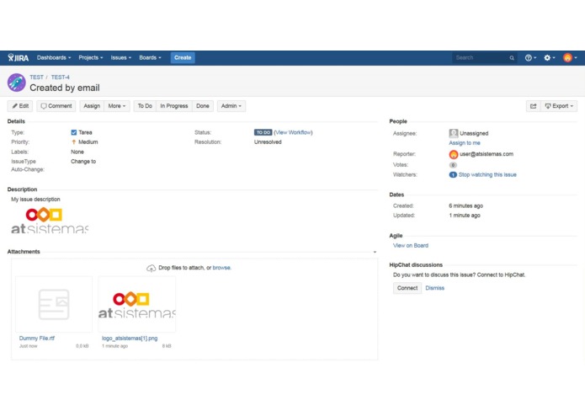Click the 1 minute ago updated date

click(x=465, y=216)
